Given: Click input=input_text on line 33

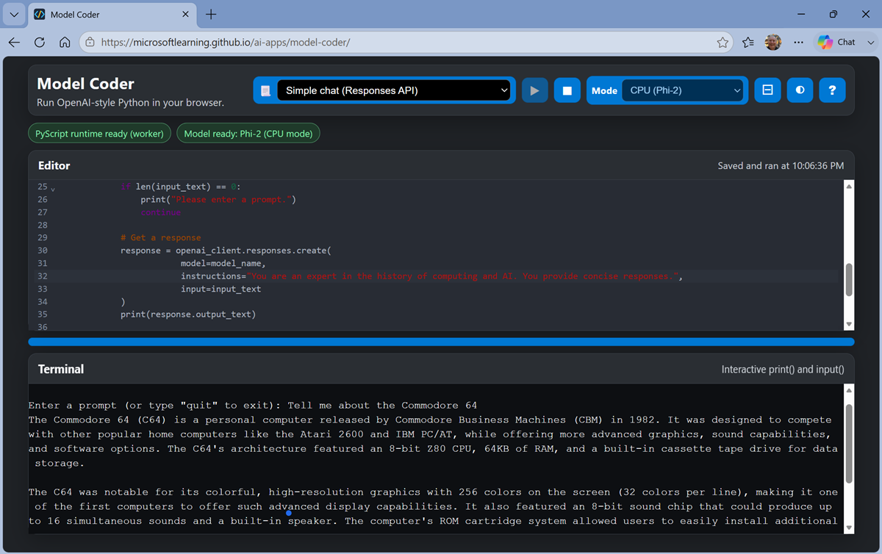Looking at the screenshot, I should (x=220, y=289).
